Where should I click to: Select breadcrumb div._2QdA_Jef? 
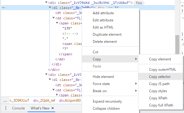(44, 101)
